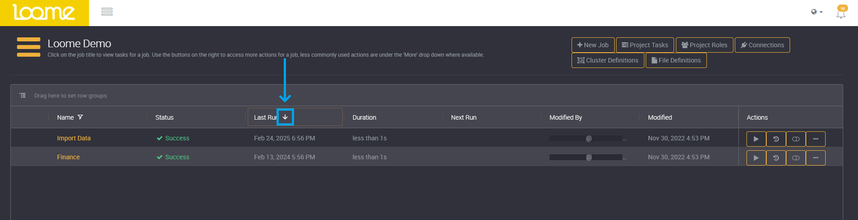Open the globe language dropdown
858x220 pixels.
pyautogui.click(x=817, y=12)
